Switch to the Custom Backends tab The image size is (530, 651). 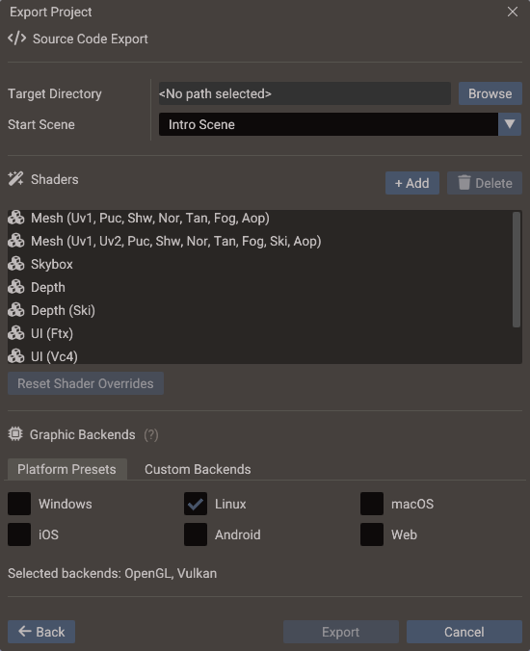coord(198,469)
